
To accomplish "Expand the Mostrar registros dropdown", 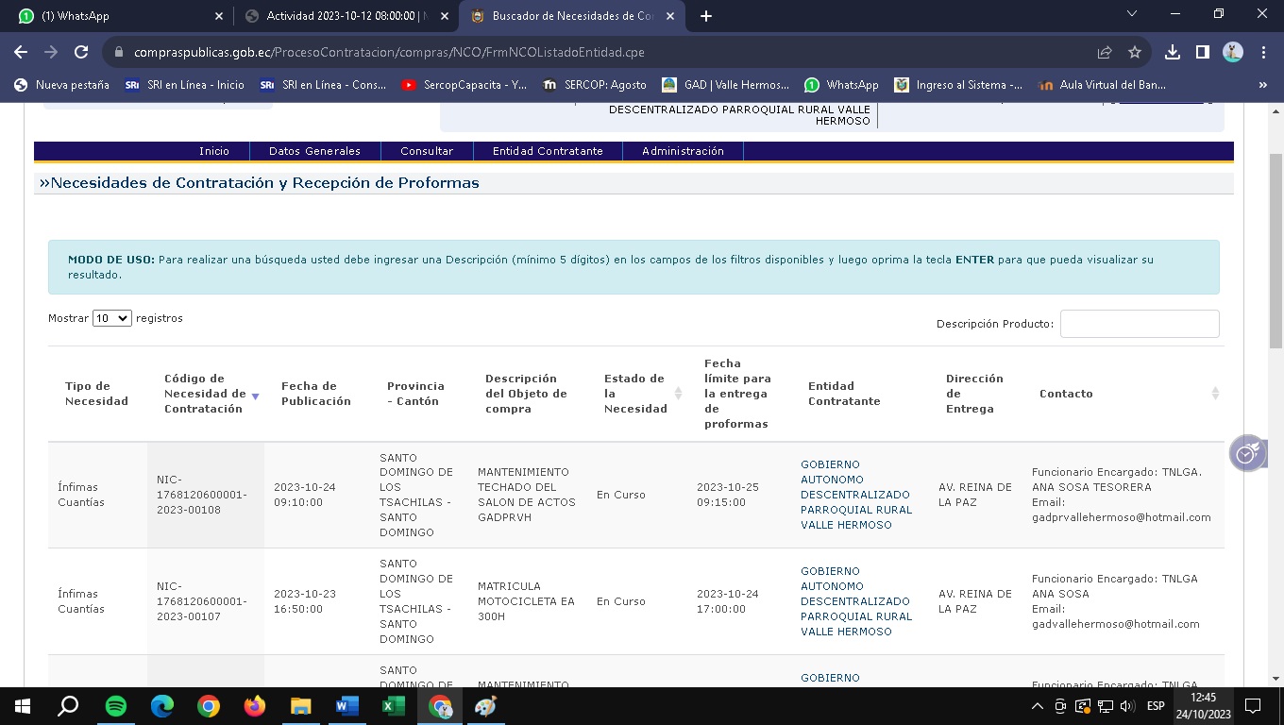I will (x=111, y=318).
